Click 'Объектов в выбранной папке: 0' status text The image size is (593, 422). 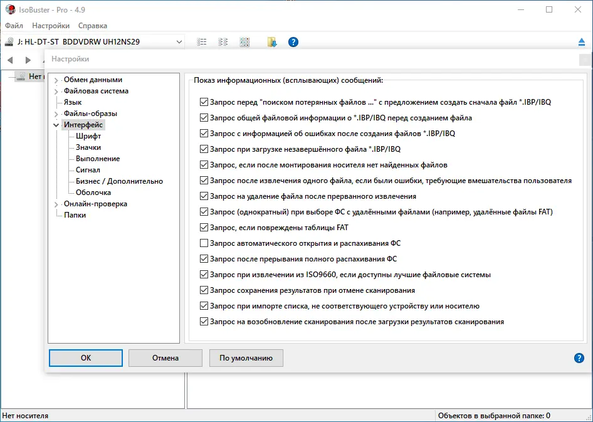coord(494,416)
